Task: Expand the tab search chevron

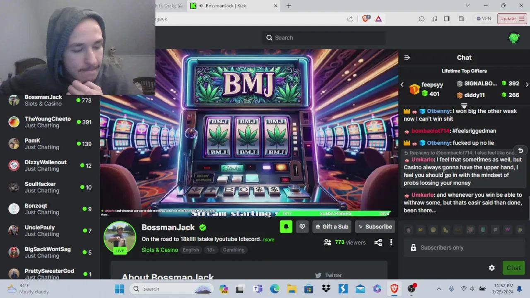Action: 467,6
